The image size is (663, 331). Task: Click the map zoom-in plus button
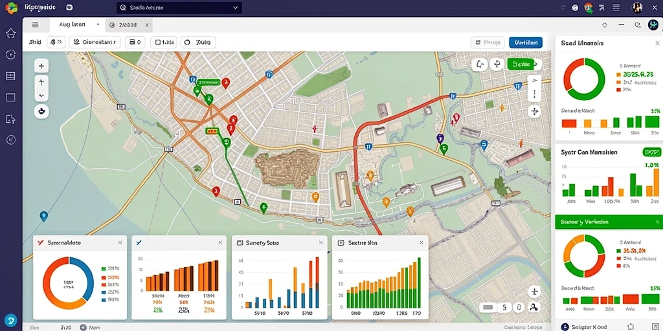tap(41, 66)
